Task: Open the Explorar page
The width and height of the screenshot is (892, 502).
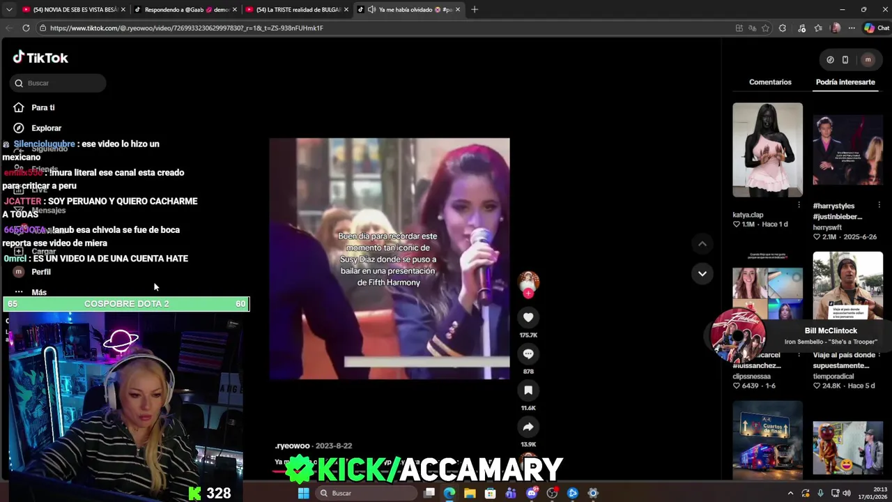Action: [x=46, y=128]
